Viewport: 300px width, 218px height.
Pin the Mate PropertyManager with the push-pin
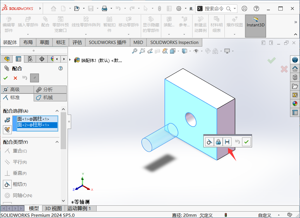click(34, 78)
